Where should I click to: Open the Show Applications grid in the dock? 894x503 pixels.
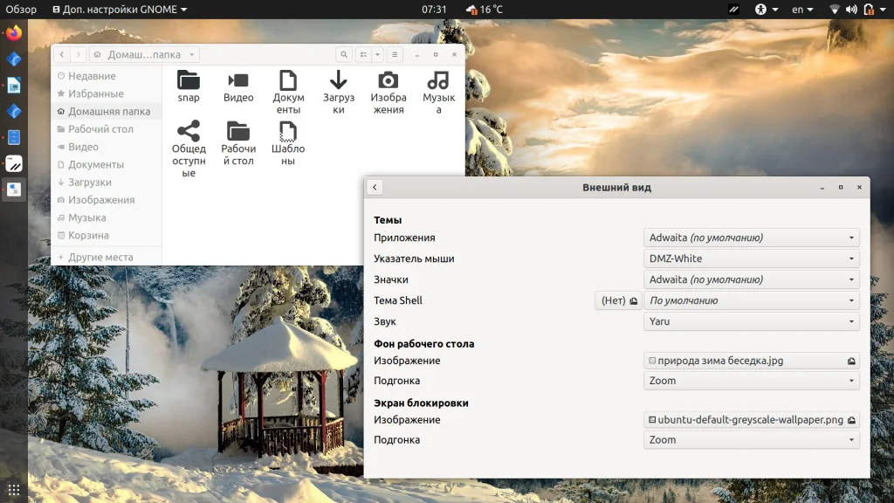[x=14, y=489]
